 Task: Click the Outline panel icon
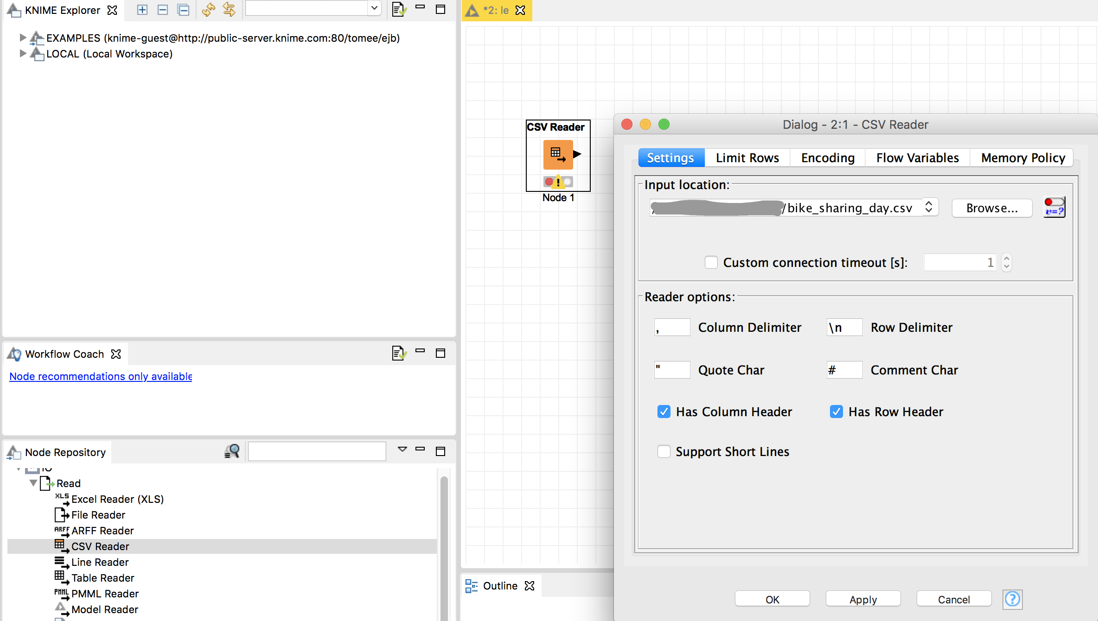472,586
